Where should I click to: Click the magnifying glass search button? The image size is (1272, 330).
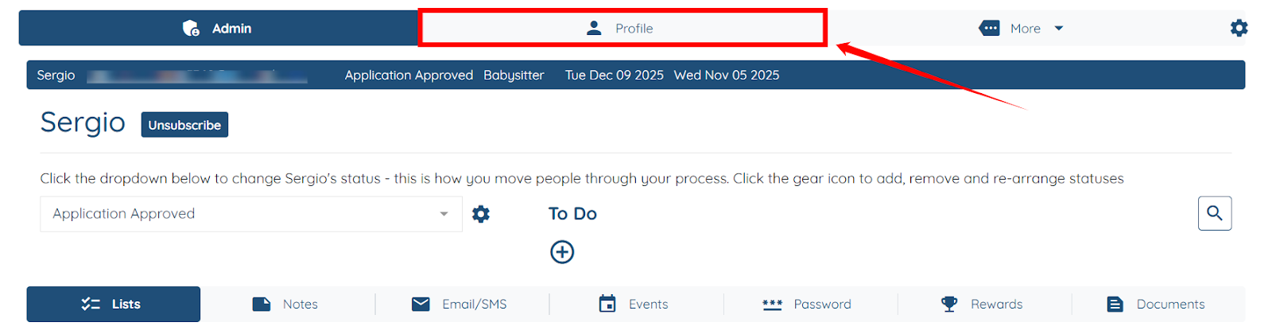coord(1214,213)
